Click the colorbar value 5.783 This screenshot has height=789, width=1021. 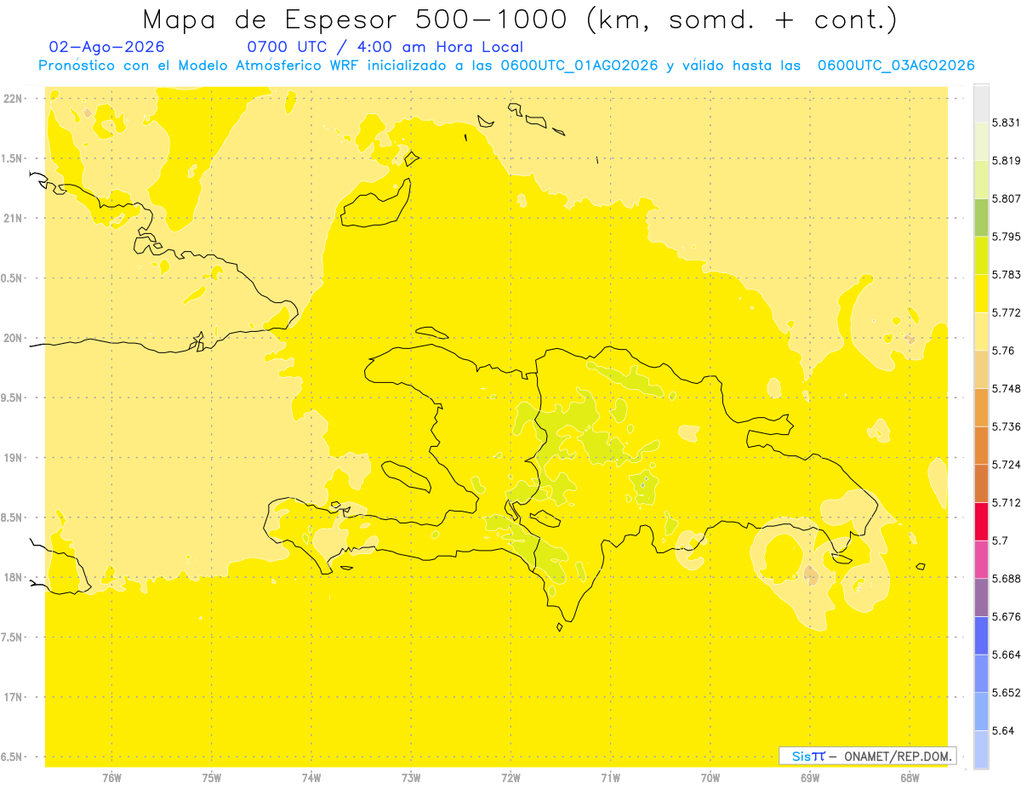1006,275
